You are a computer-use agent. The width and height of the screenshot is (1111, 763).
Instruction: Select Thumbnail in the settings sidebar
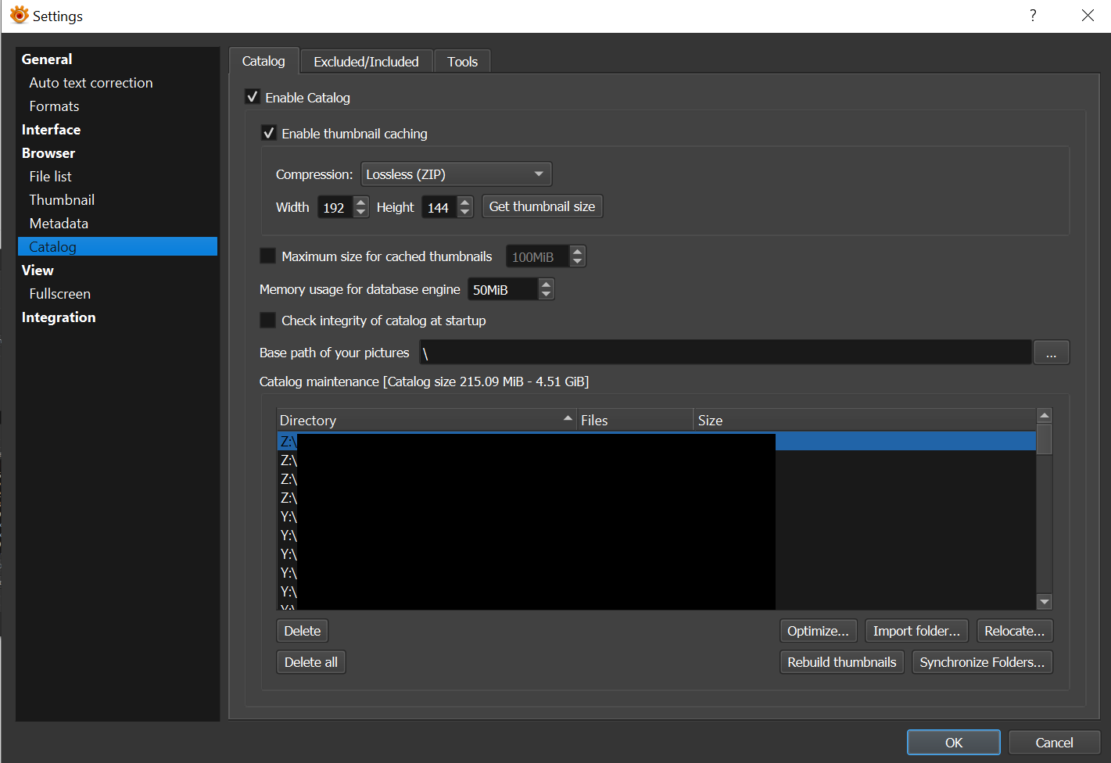pos(62,200)
